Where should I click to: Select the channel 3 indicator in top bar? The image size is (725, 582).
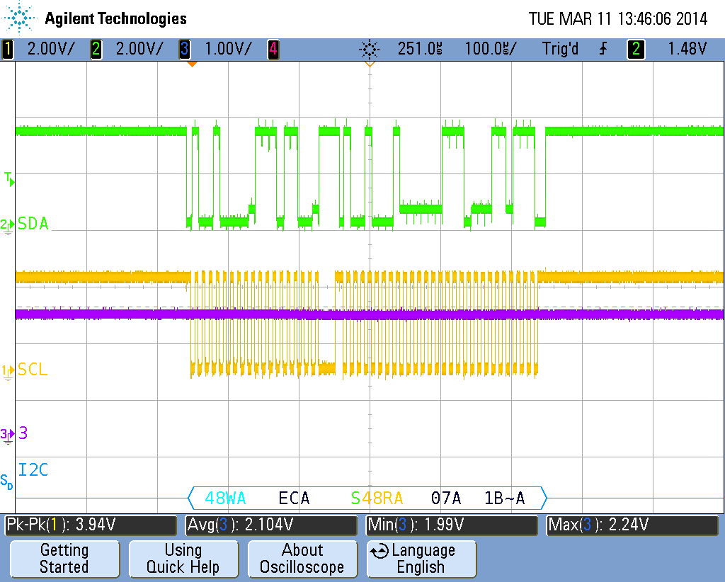click(185, 49)
